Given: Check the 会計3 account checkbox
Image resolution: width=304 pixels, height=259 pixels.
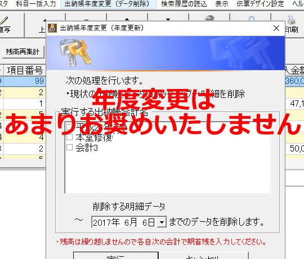Looking at the screenshot, I should (x=69, y=147).
